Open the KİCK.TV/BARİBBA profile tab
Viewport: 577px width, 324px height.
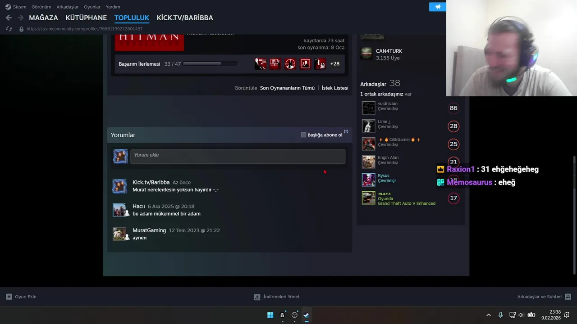[185, 18]
